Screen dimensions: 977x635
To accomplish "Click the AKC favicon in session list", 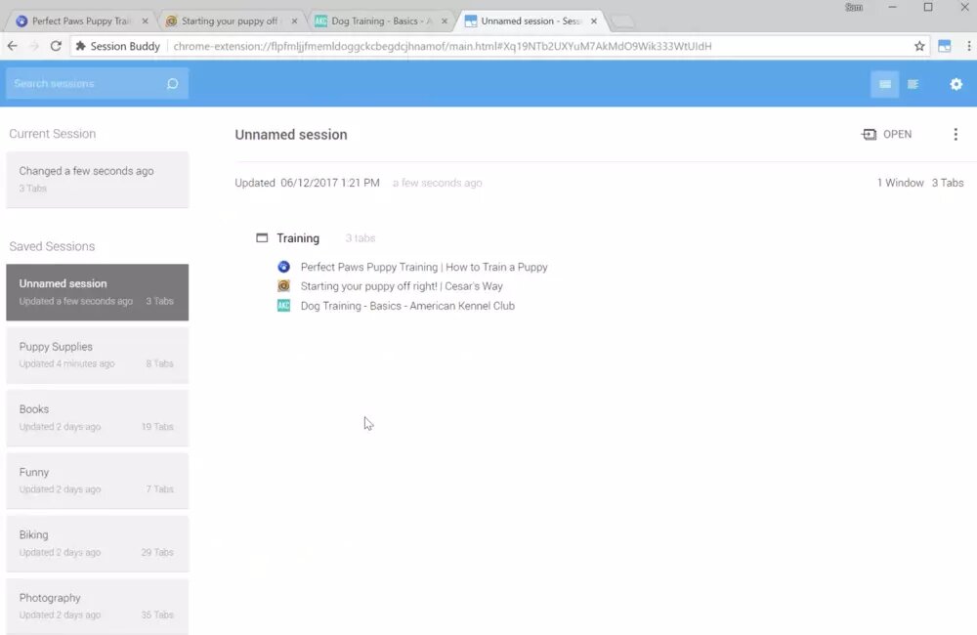I will coord(284,306).
